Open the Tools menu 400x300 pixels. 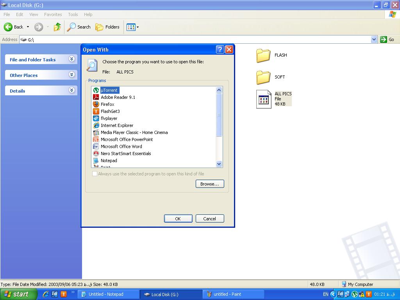pos(73,14)
